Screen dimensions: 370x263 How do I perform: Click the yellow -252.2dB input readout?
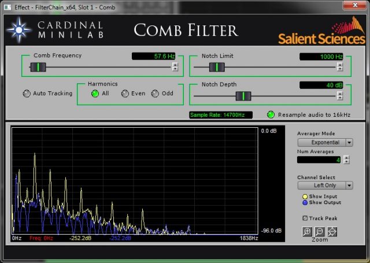pos(80,238)
